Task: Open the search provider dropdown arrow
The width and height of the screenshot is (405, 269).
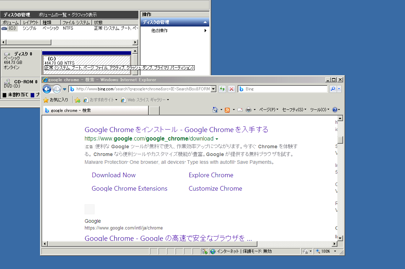Action: (x=339, y=89)
